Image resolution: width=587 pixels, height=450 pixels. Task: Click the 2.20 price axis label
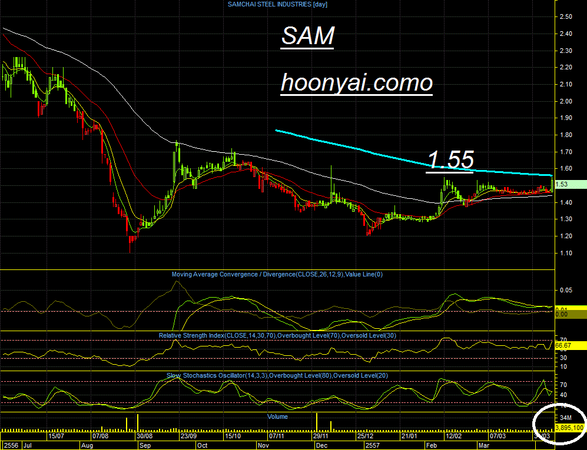pyautogui.click(x=566, y=67)
